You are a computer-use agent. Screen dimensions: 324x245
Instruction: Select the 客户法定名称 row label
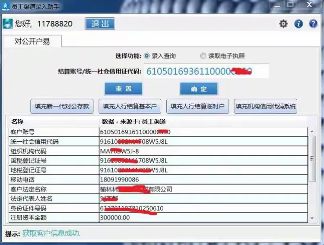29,189
